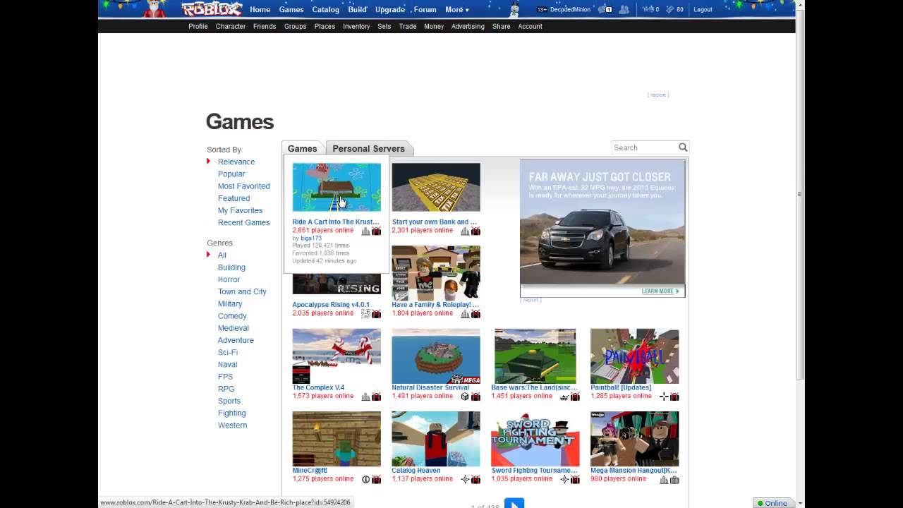Filter by Horror genre
This screenshot has height=508, width=903.
(229, 279)
